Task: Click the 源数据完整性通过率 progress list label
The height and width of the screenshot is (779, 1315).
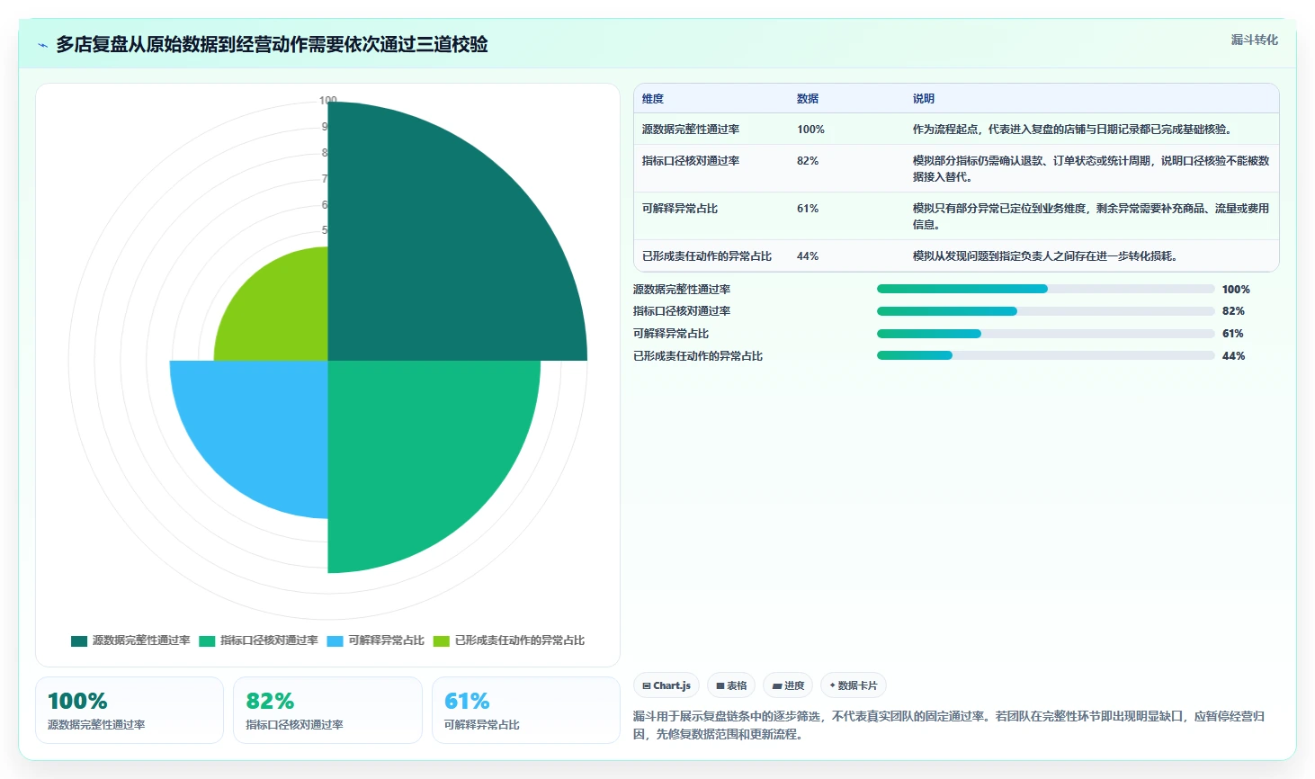Action: point(682,289)
